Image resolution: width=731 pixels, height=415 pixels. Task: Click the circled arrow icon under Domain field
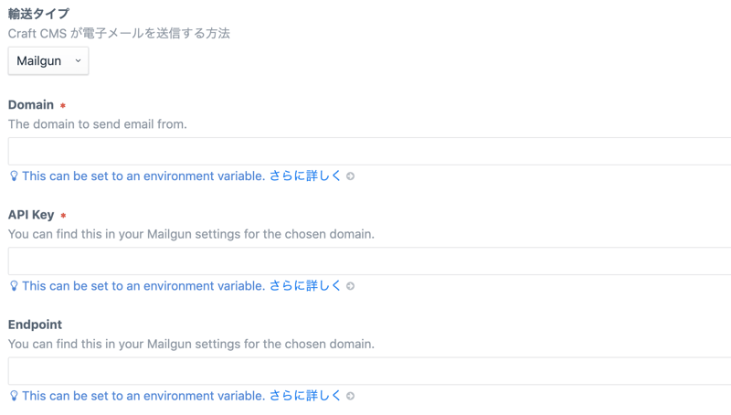tap(350, 176)
